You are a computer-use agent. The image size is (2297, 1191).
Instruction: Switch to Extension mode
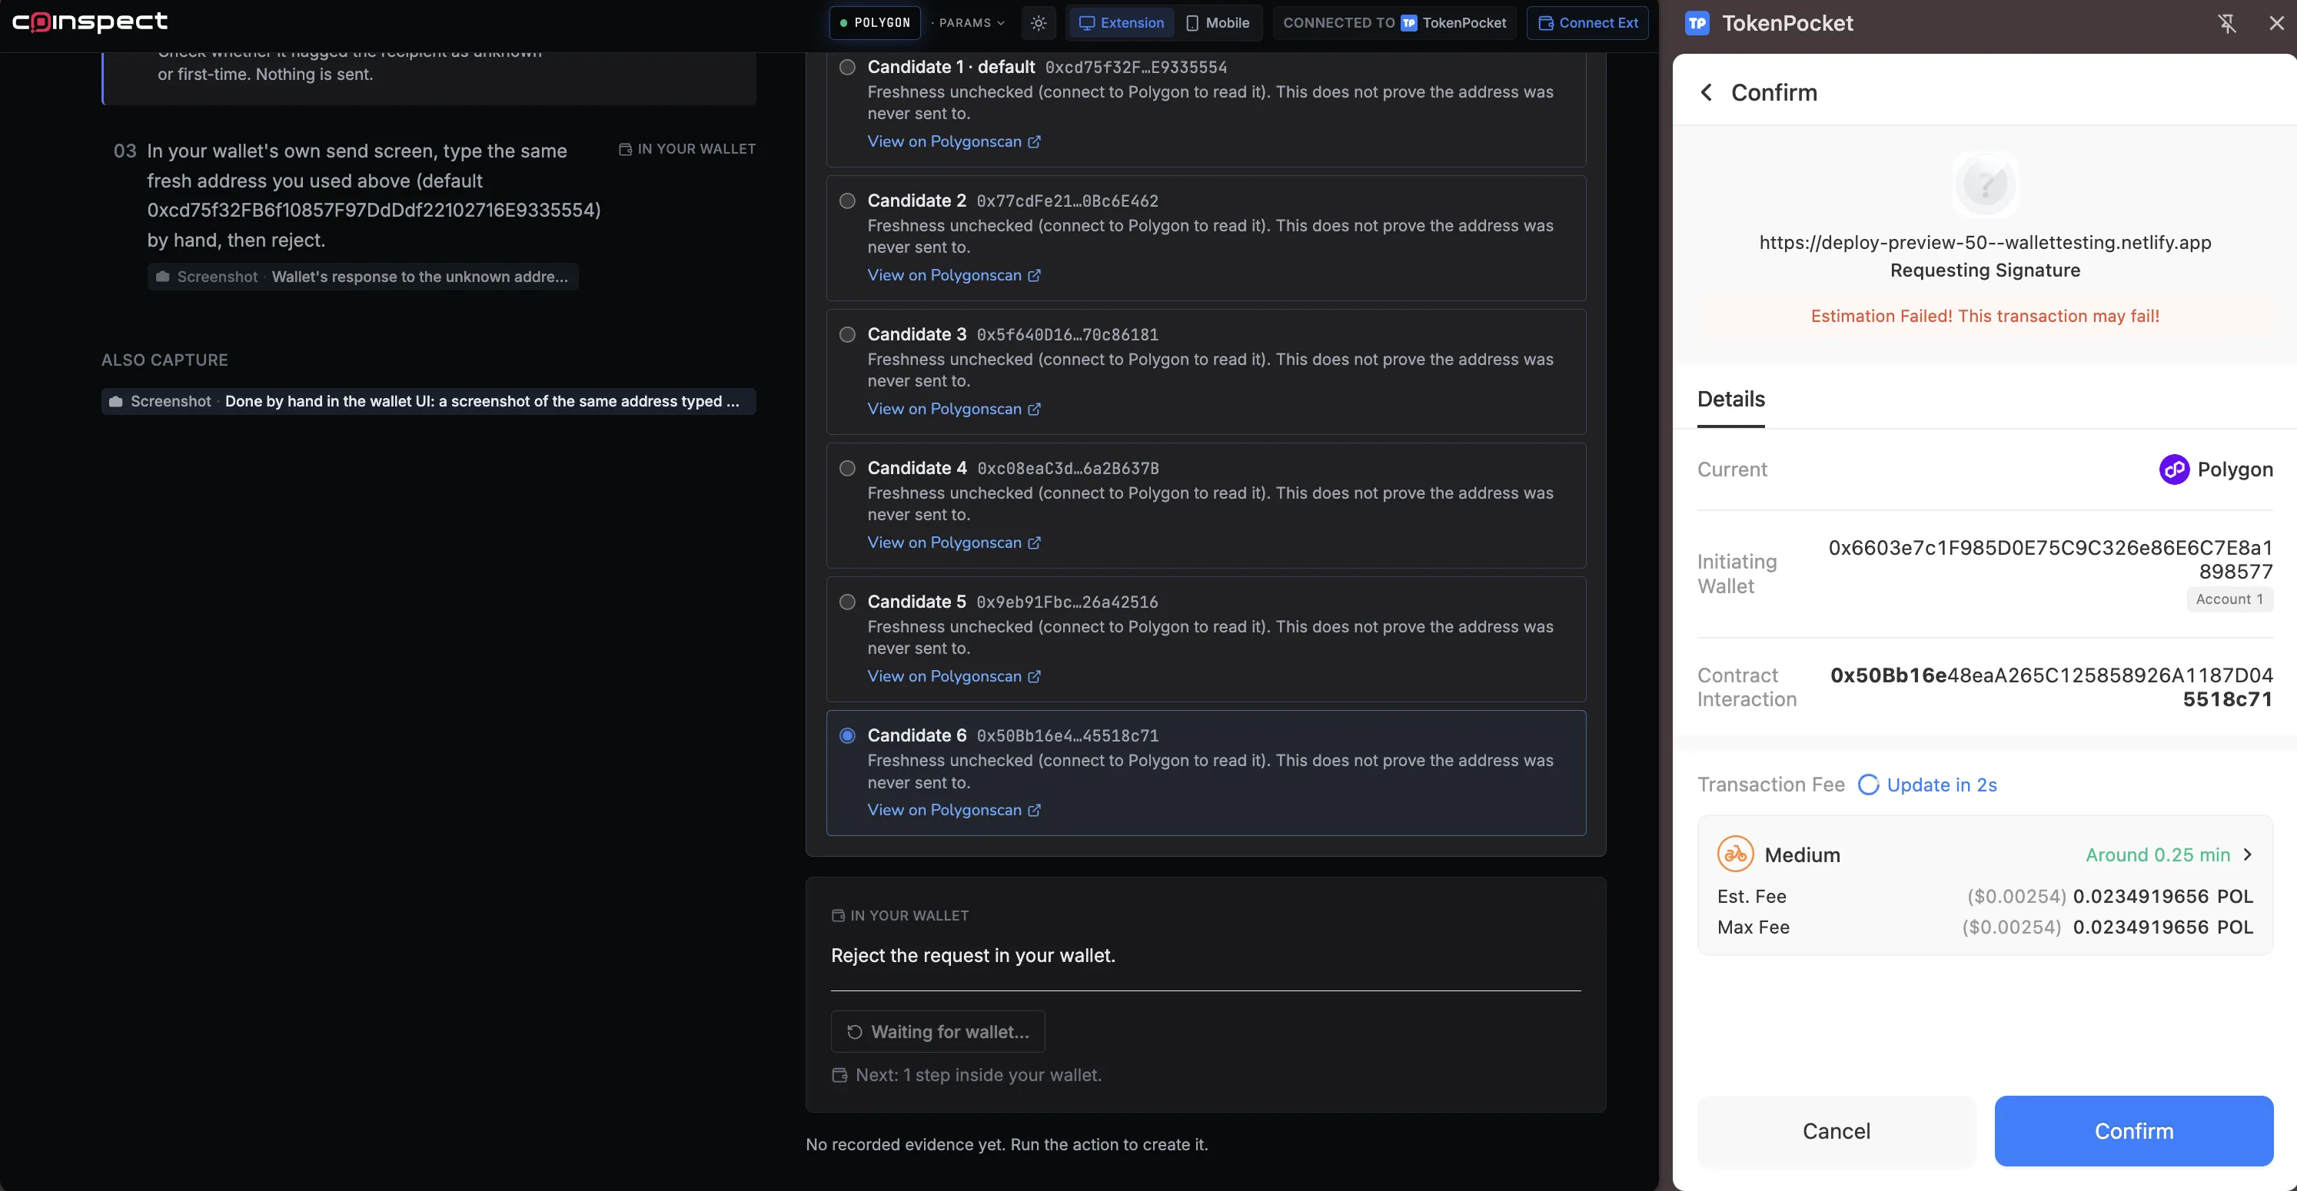pyautogui.click(x=1121, y=23)
